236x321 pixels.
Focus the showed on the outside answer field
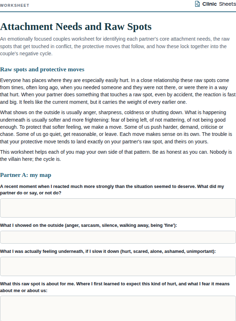[x=118, y=237]
